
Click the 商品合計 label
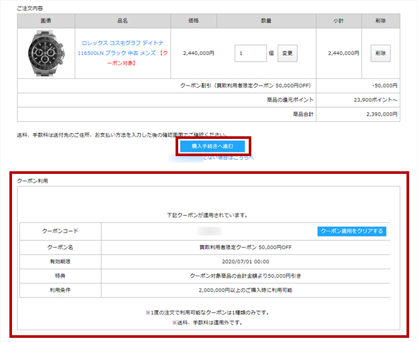tap(303, 114)
